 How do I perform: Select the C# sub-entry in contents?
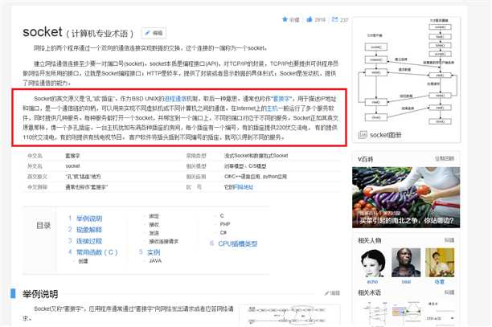click(223, 233)
